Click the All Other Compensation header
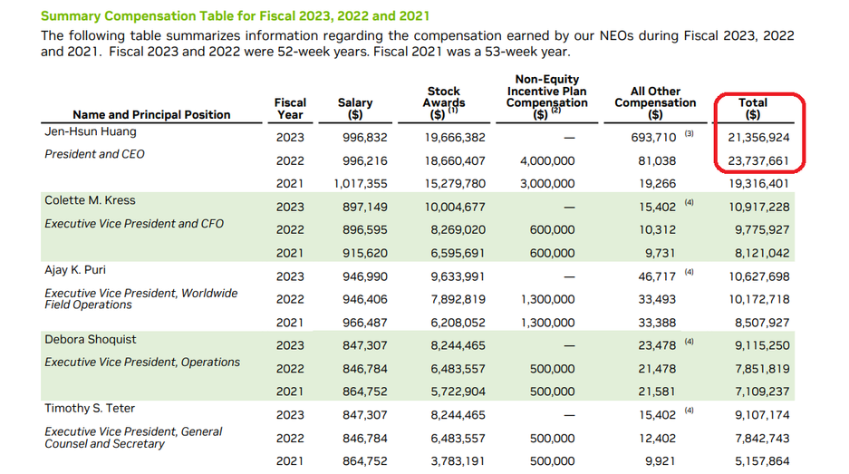This screenshot has height=474, width=849. (x=655, y=102)
